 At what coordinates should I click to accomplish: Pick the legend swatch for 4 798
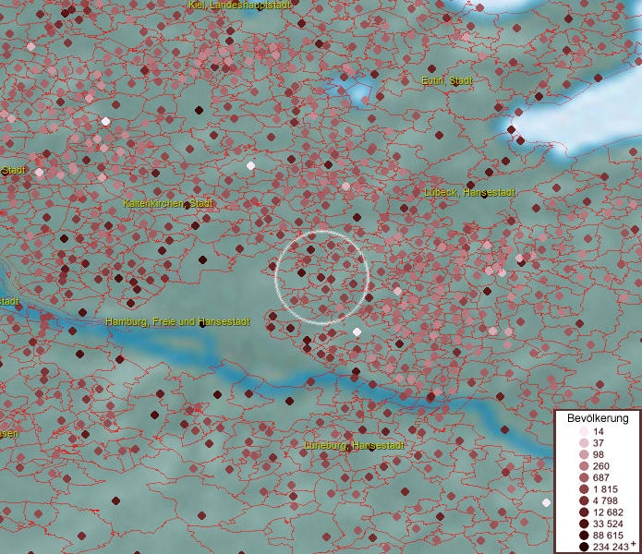[584, 500]
